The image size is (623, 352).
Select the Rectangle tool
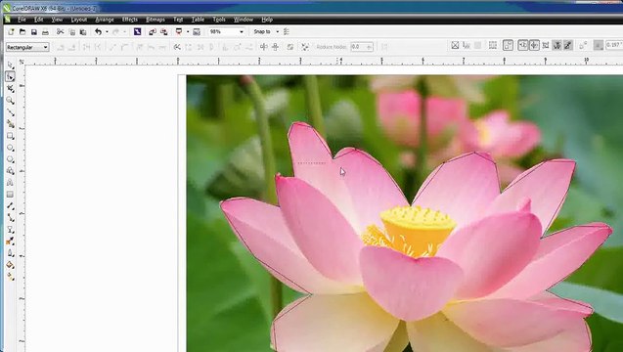coord(11,136)
